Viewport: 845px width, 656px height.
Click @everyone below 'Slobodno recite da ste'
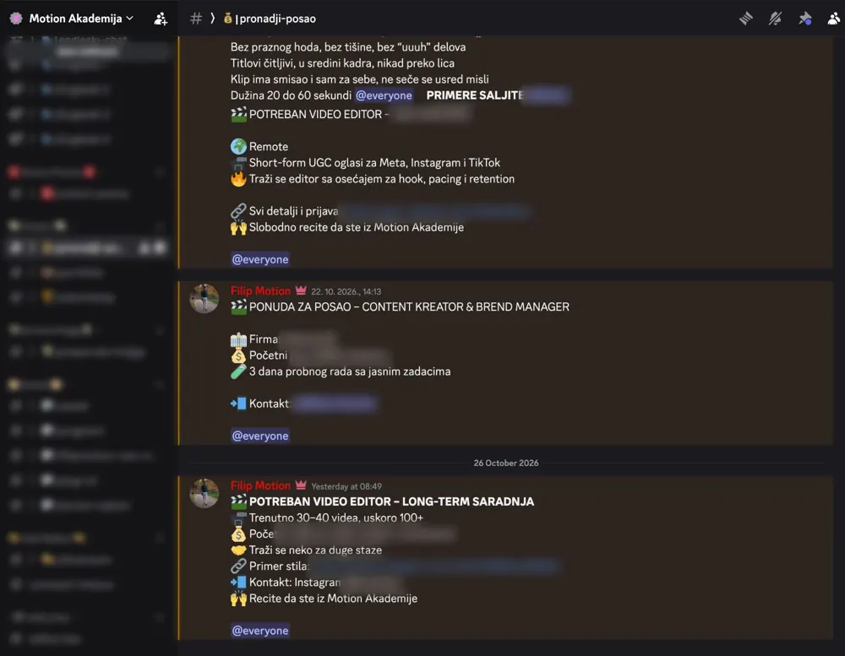pyautogui.click(x=260, y=259)
